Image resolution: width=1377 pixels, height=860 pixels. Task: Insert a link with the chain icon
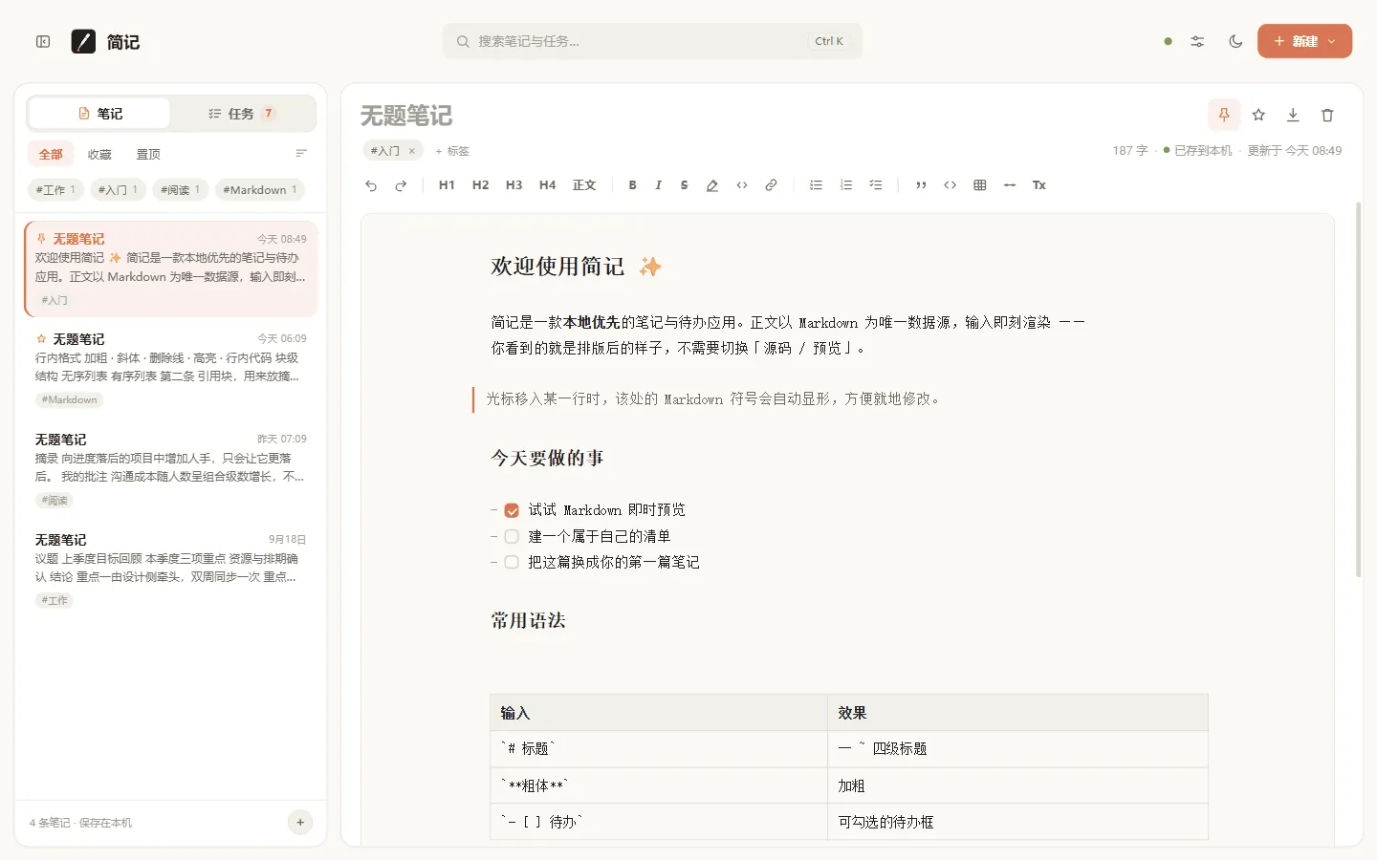point(771,185)
